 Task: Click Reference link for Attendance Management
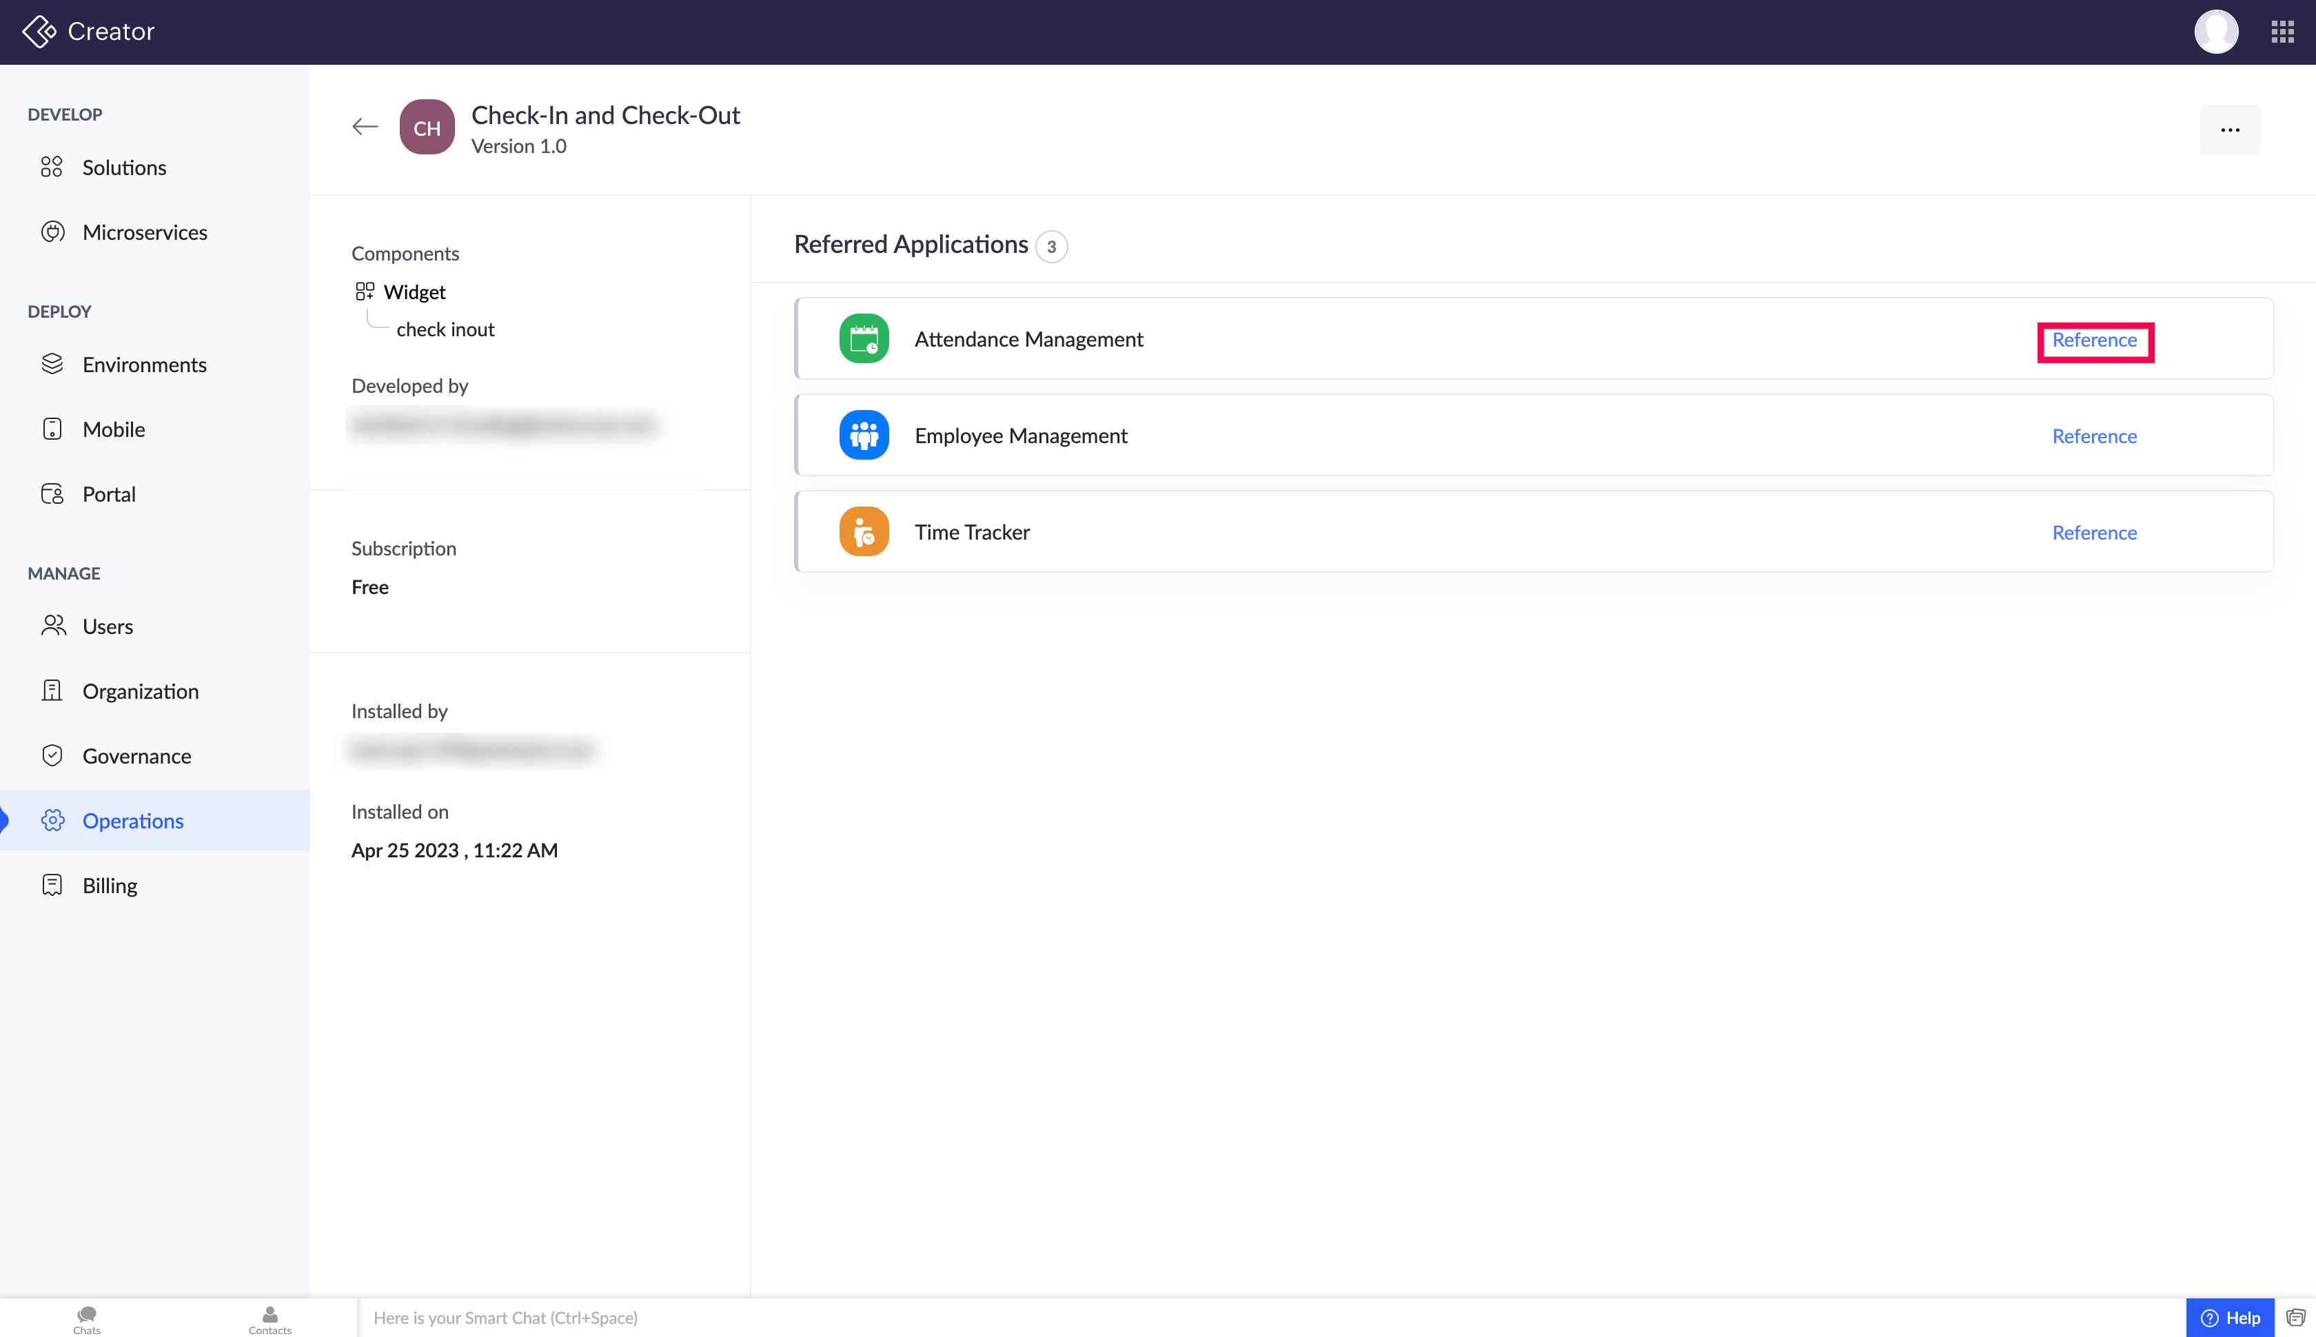[x=2094, y=340]
